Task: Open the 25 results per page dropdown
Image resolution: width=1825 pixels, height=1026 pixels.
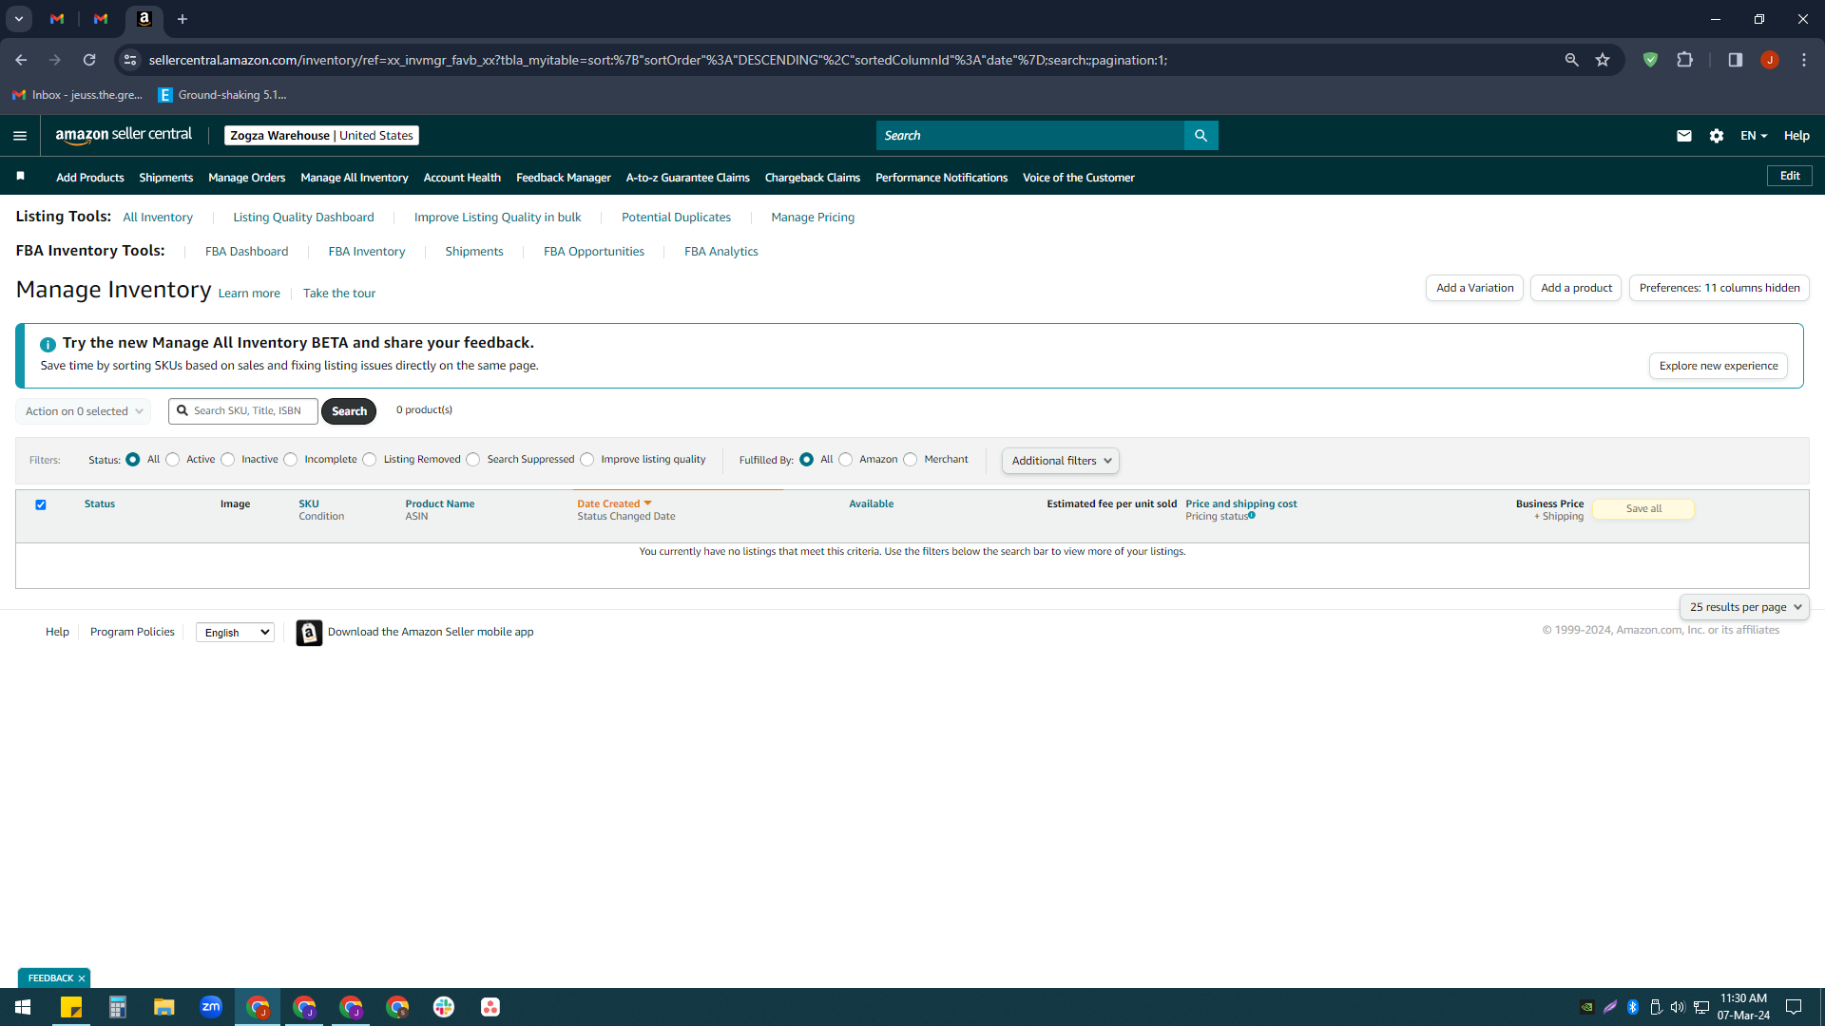Action: 1744,607
